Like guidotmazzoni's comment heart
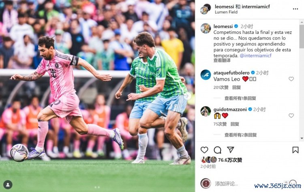The height and width of the screenshot is (192, 304). pyautogui.click(x=291, y=115)
